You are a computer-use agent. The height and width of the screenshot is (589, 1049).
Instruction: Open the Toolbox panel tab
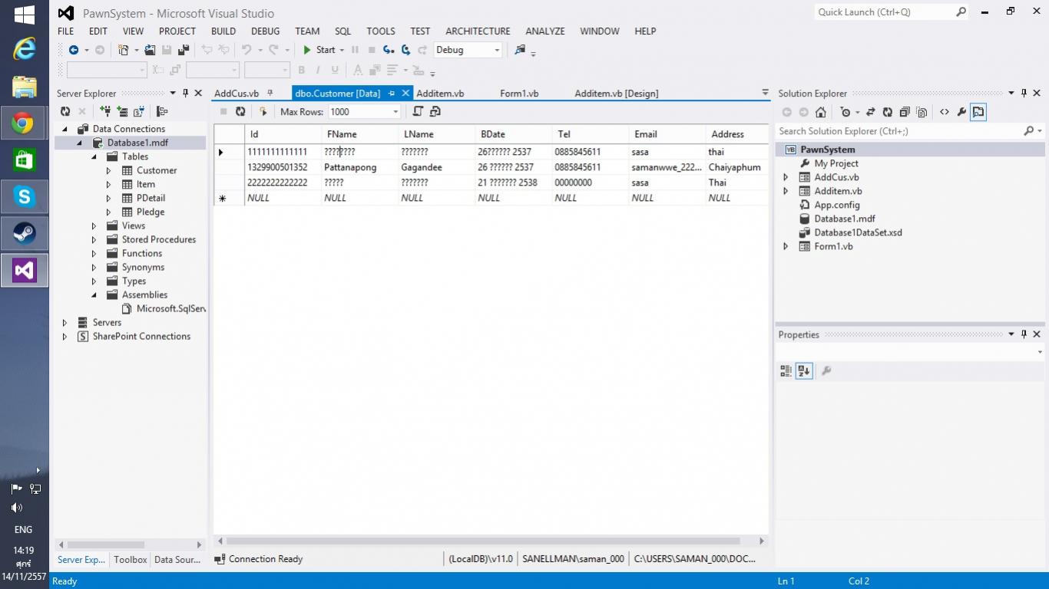[x=130, y=560]
